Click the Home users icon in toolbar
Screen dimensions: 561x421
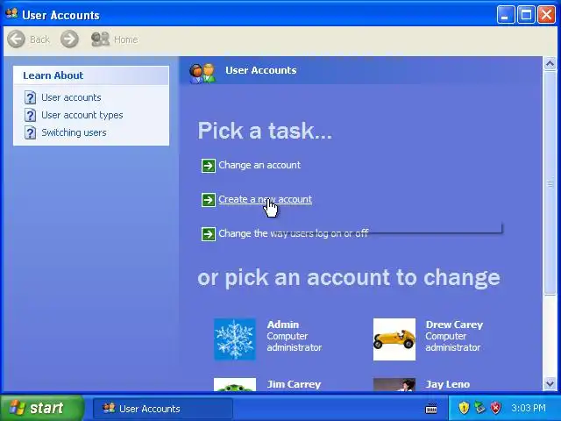pos(100,39)
